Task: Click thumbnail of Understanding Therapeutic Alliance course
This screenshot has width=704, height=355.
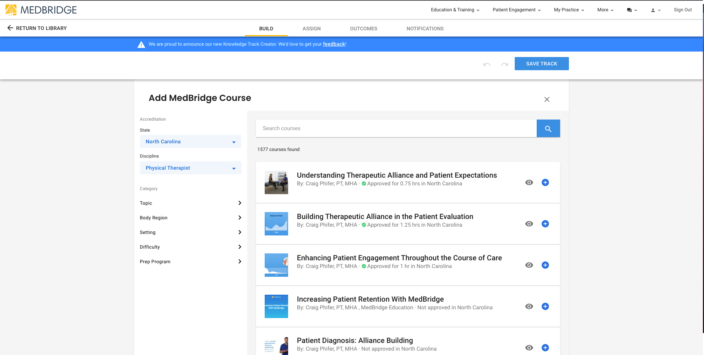Action: 276,182
